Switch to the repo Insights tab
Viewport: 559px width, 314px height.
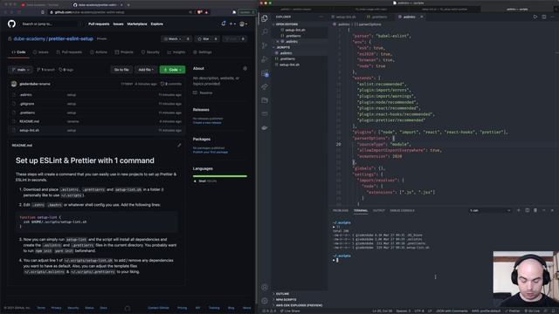coord(176,52)
